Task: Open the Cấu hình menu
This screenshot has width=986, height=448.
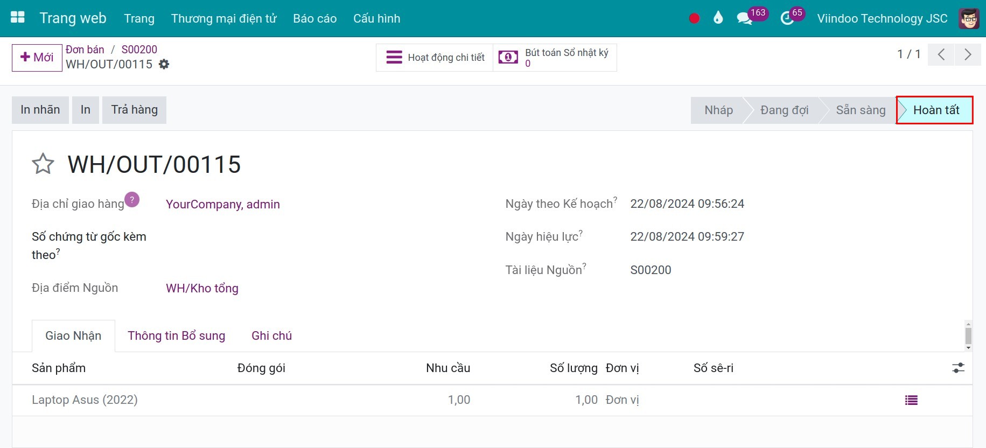Action: click(377, 18)
